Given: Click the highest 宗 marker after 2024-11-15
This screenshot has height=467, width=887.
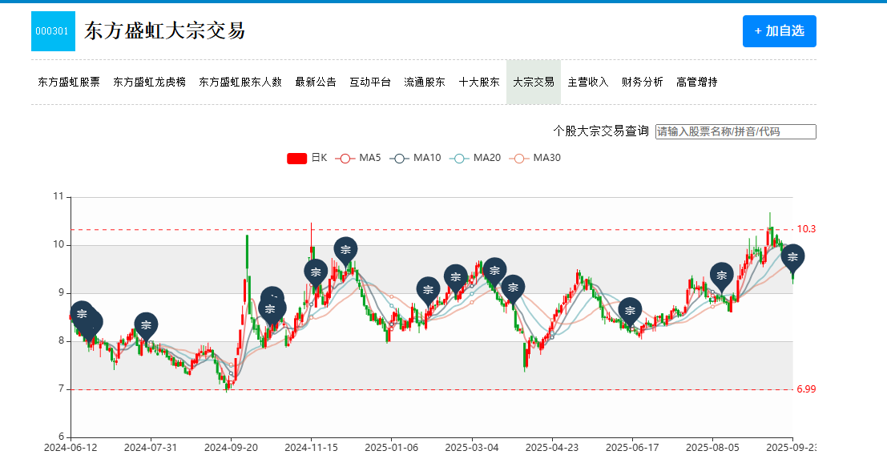Looking at the screenshot, I should pos(345,249).
